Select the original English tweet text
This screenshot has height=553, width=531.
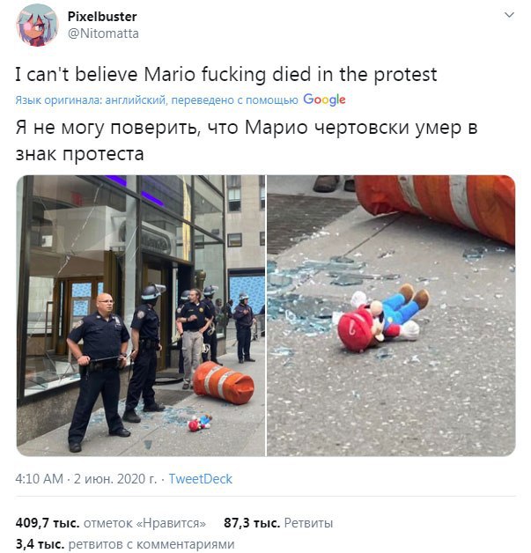tap(226, 75)
